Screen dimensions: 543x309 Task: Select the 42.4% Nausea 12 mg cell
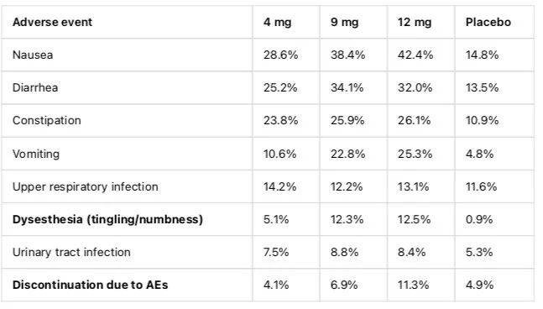(x=415, y=55)
